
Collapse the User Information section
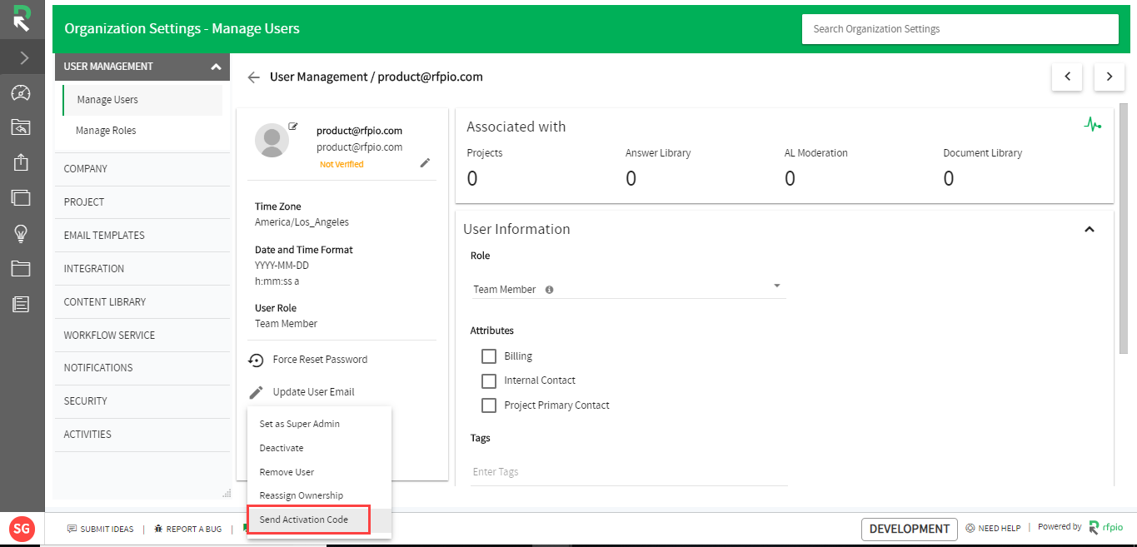click(1089, 229)
